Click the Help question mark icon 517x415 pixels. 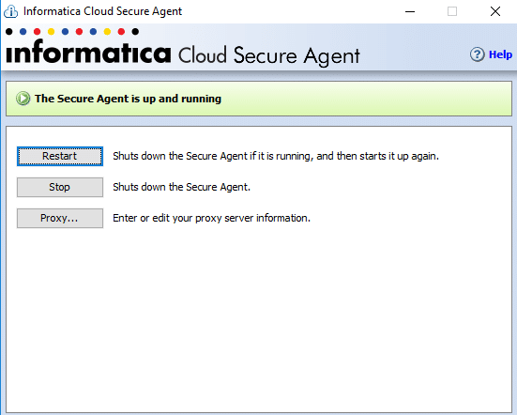[477, 54]
